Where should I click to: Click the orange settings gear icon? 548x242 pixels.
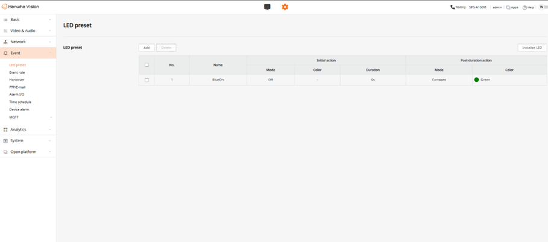285,7
